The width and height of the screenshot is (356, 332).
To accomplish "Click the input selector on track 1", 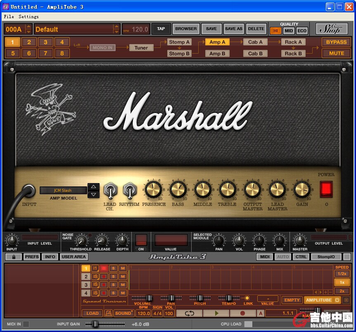I will tap(95, 268).
